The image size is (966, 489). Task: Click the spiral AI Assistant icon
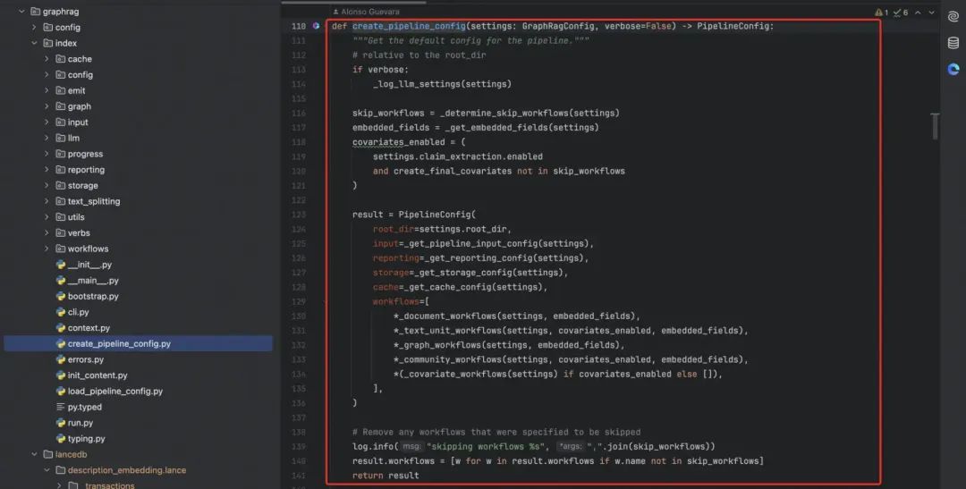953,16
